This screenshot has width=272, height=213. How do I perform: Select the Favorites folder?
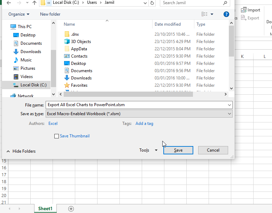pyautogui.click(x=79, y=85)
